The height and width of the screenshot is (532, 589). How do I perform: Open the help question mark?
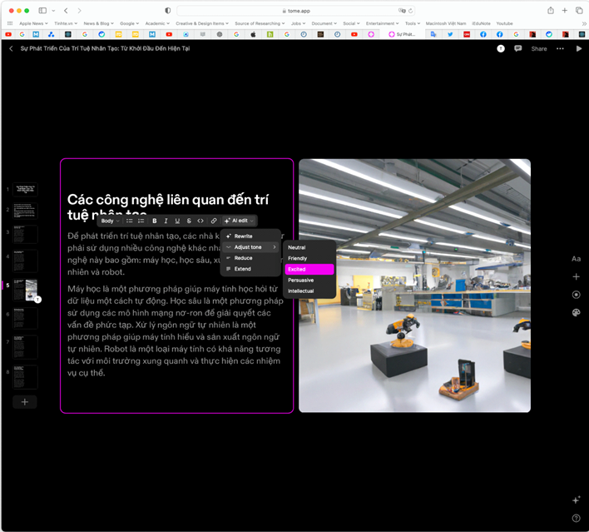point(576,518)
